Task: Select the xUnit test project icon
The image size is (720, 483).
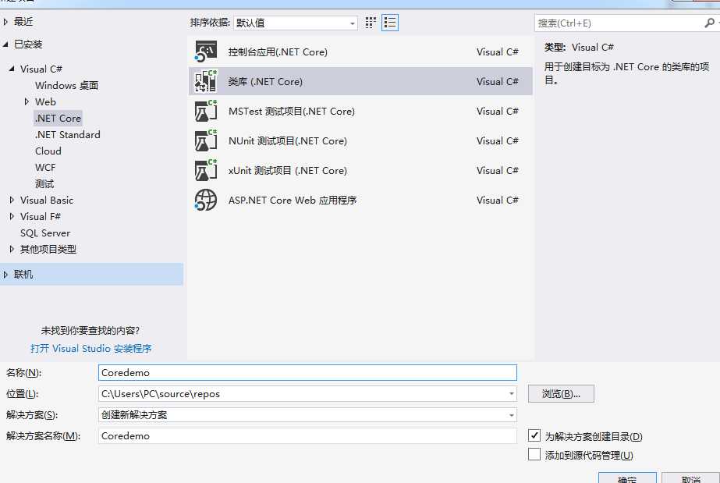Action: [x=206, y=170]
